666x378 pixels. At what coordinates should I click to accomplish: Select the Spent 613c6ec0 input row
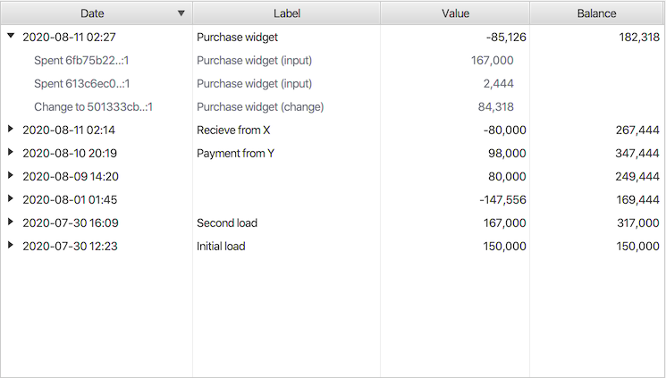82,83
